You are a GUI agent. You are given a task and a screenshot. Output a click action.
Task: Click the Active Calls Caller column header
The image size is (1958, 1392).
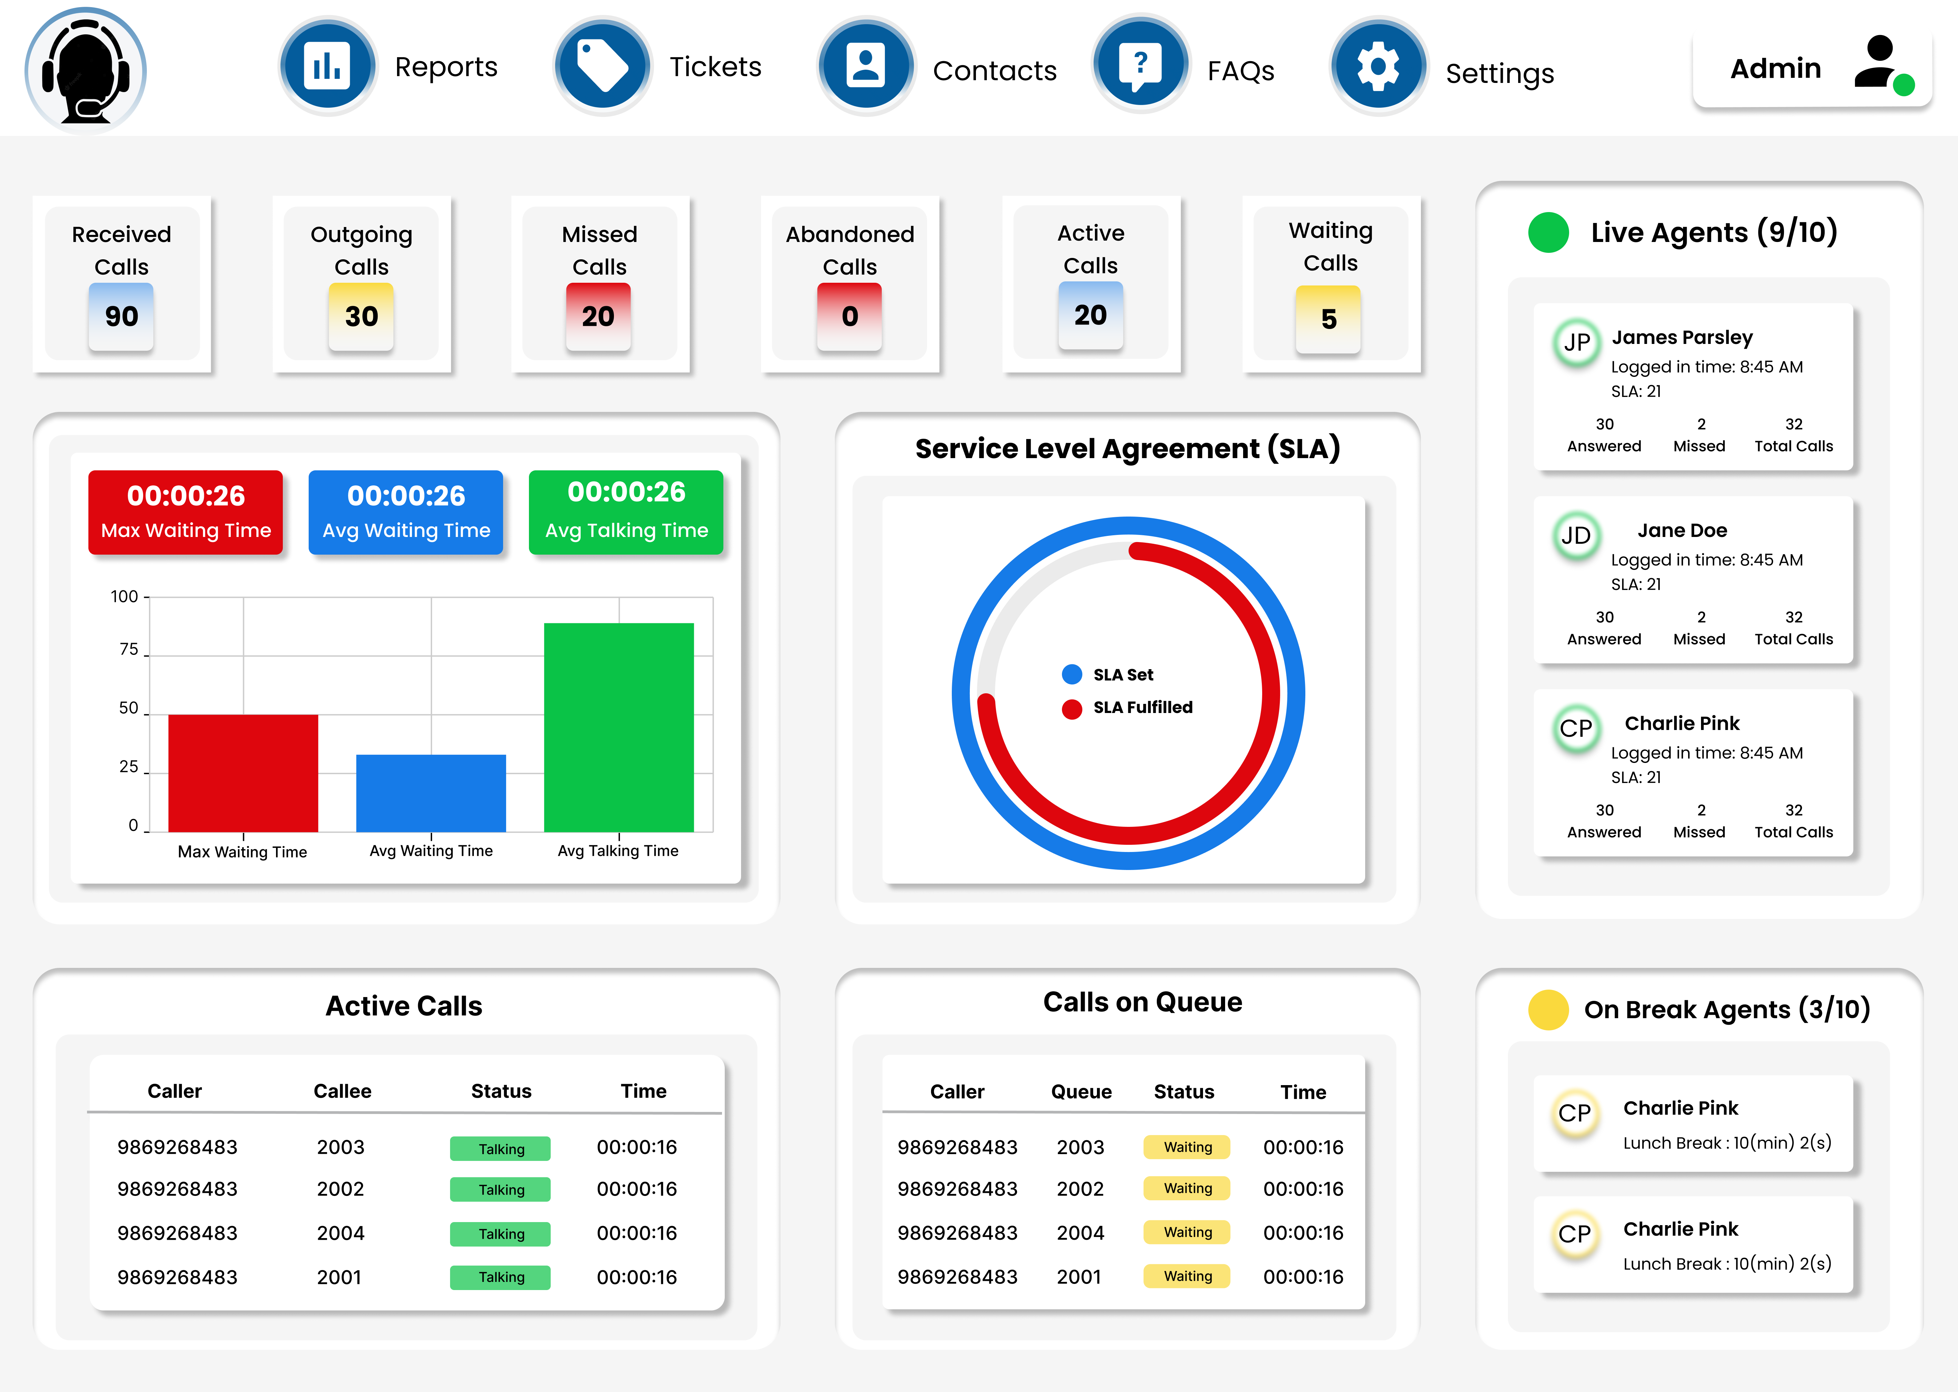click(174, 1091)
